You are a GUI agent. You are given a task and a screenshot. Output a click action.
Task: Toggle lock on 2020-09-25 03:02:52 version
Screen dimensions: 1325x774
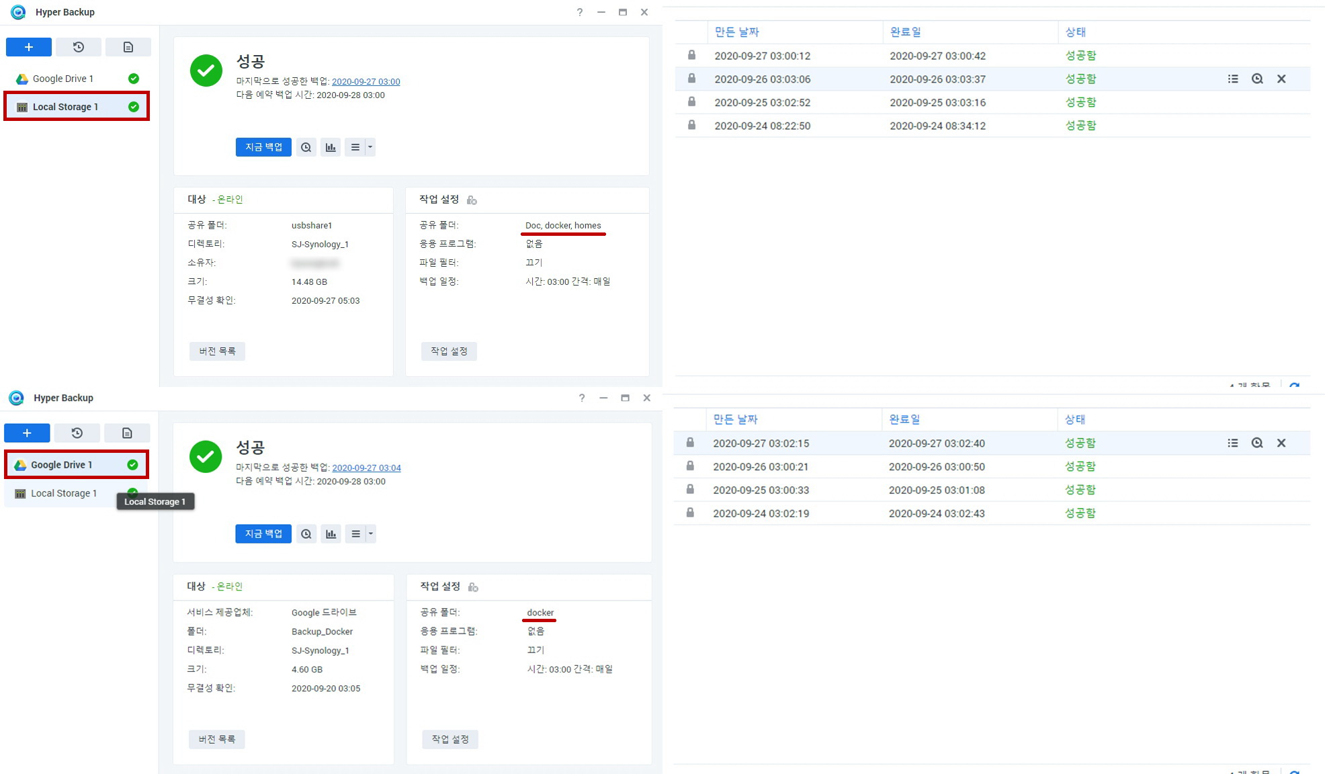[691, 102]
